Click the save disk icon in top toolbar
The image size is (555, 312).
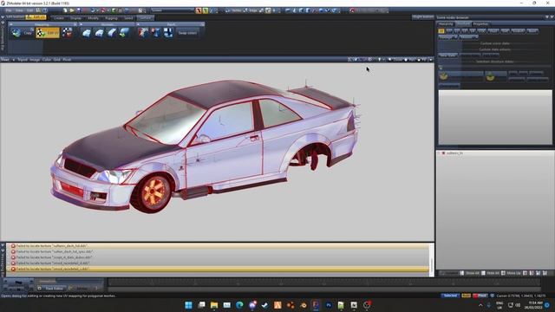tap(79, 10)
